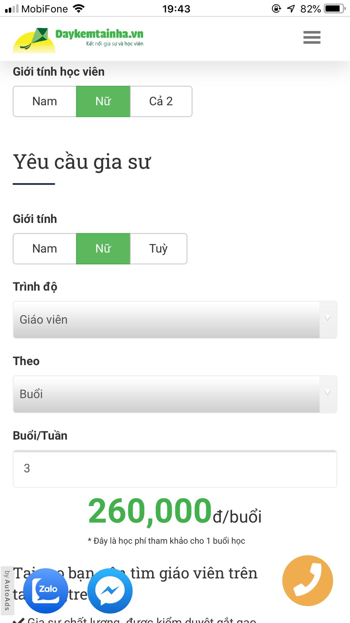Viewport: 350px width, 623px height.
Task: Open Facebook Messenger chat
Action: point(110,590)
